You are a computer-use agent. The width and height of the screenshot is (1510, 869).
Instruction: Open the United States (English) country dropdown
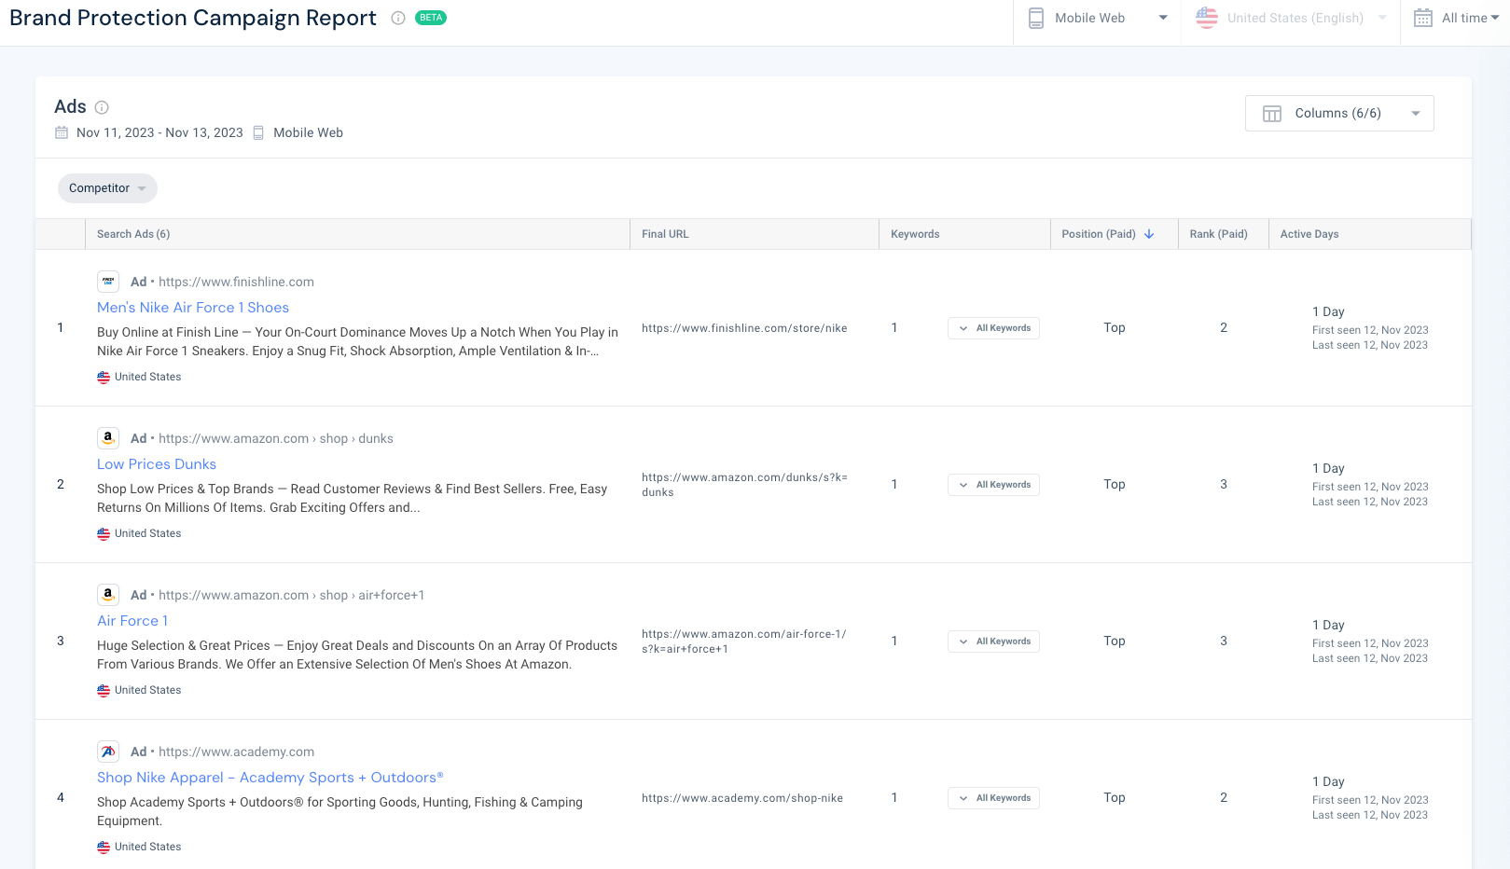coord(1291,18)
